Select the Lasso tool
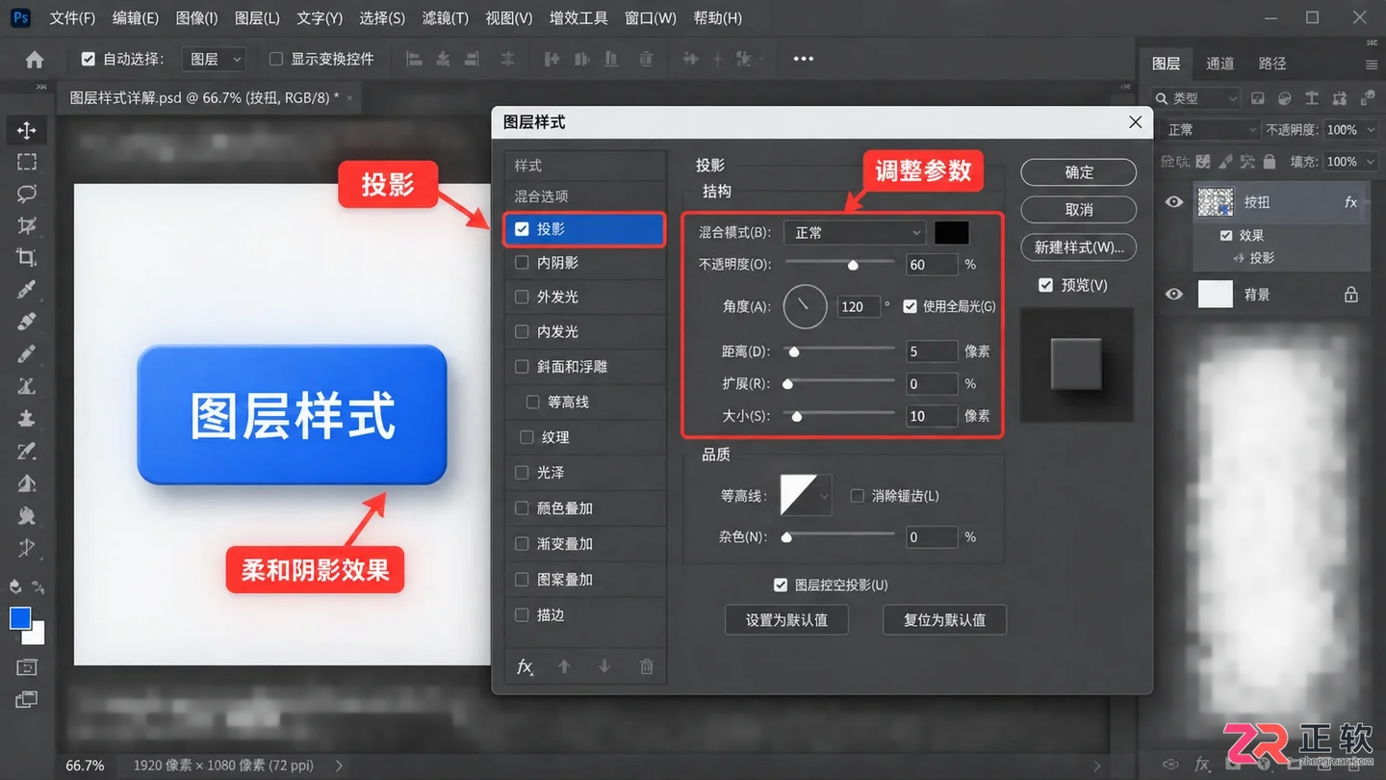This screenshot has width=1386, height=780. click(x=27, y=194)
